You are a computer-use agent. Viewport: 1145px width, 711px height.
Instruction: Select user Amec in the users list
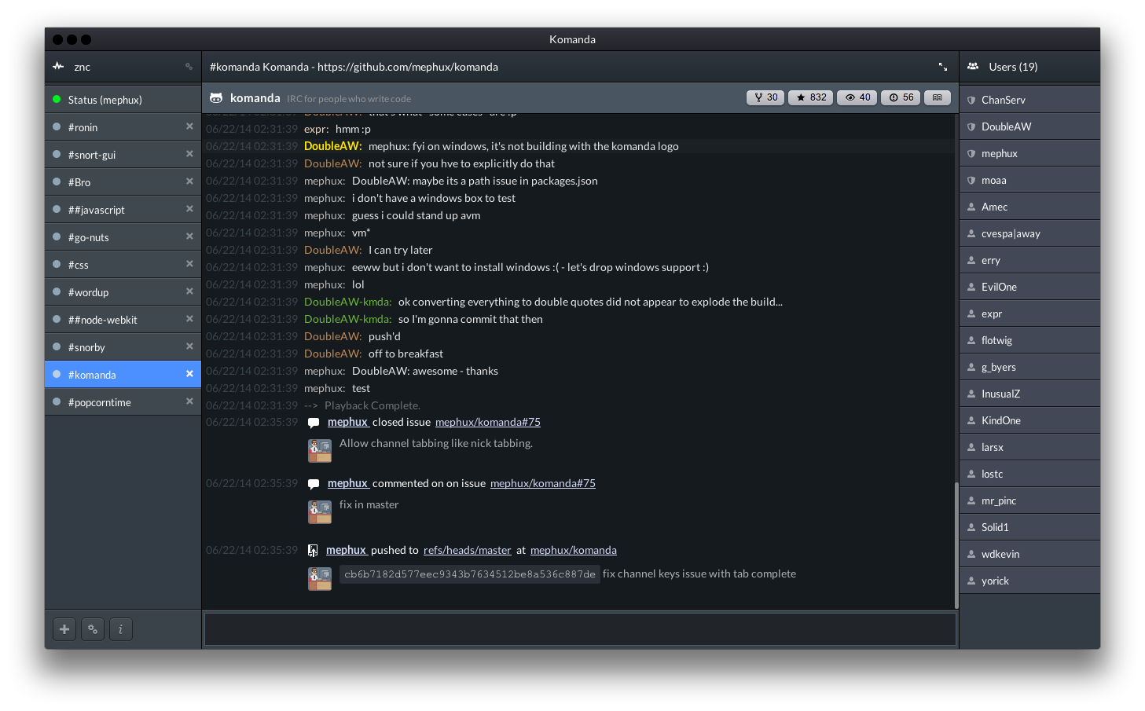(x=1029, y=207)
